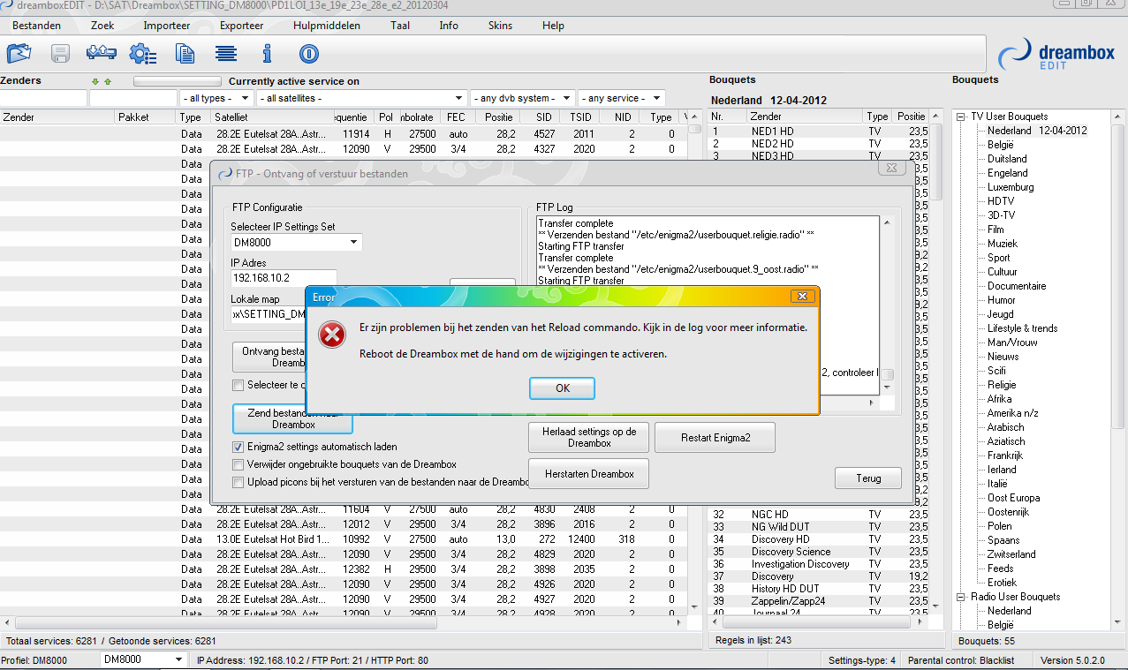Click the round power toolbar icon
1128x670 pixels.
(x=308, y=54)
